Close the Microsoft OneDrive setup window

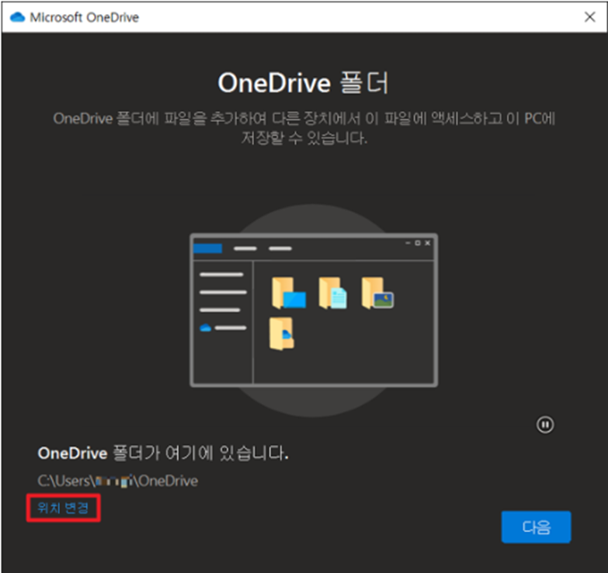click(x=589, y=17)
